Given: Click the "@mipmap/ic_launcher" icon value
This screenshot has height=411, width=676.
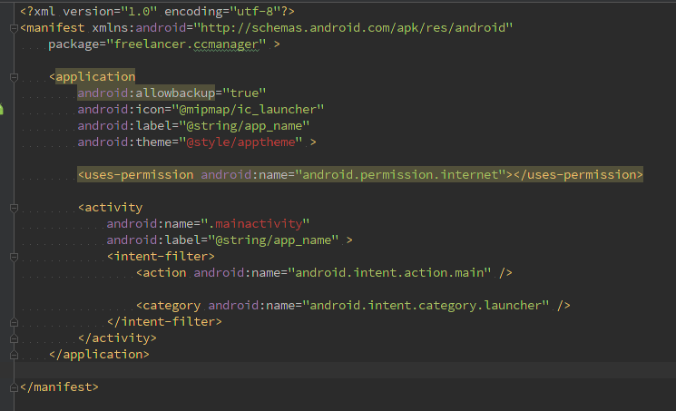Looking at the screenshot, I should point(248,109).
